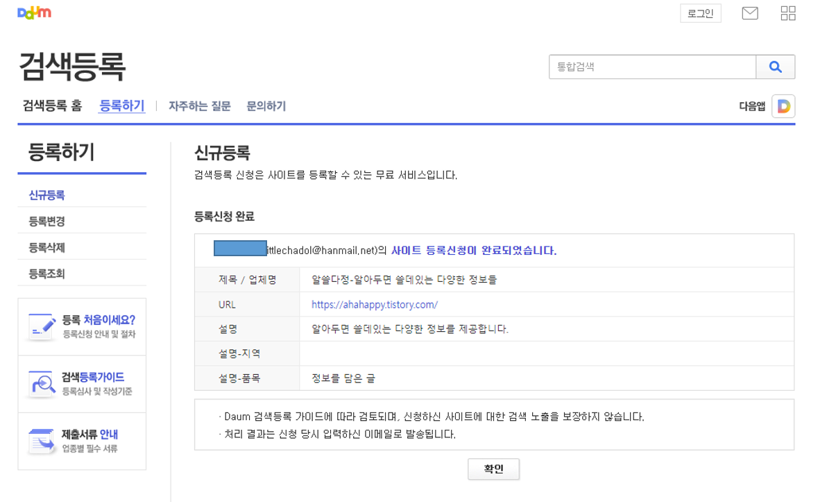Open the 등록 처음이세요? guide link
This screenshot has height=502, width=827.
tap(99, 320)
